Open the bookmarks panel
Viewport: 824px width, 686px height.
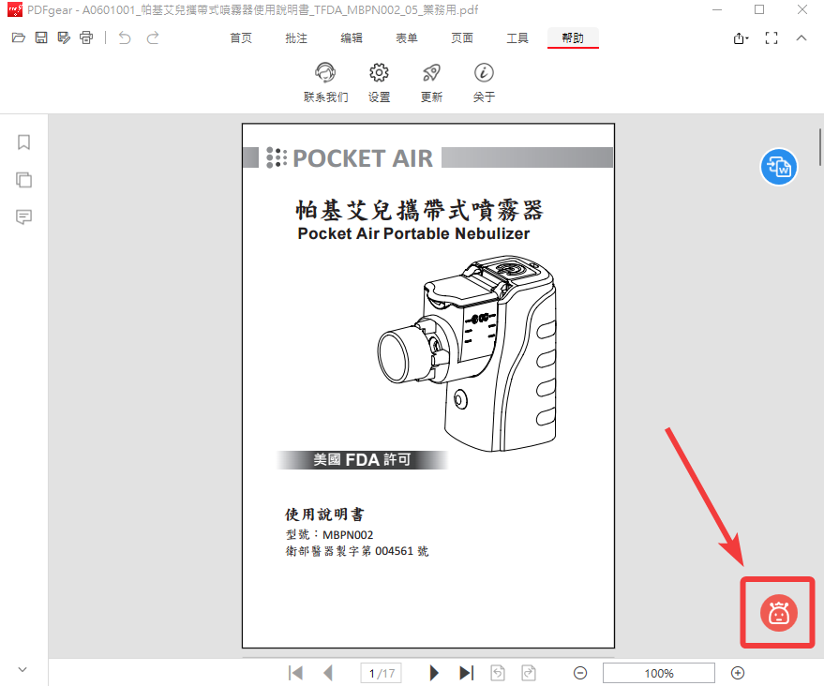pos(23,142)
